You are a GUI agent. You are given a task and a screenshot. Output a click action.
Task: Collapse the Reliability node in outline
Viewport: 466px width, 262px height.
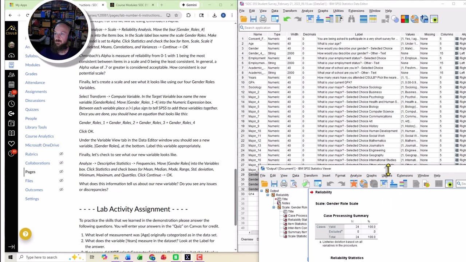coord(268,195)
